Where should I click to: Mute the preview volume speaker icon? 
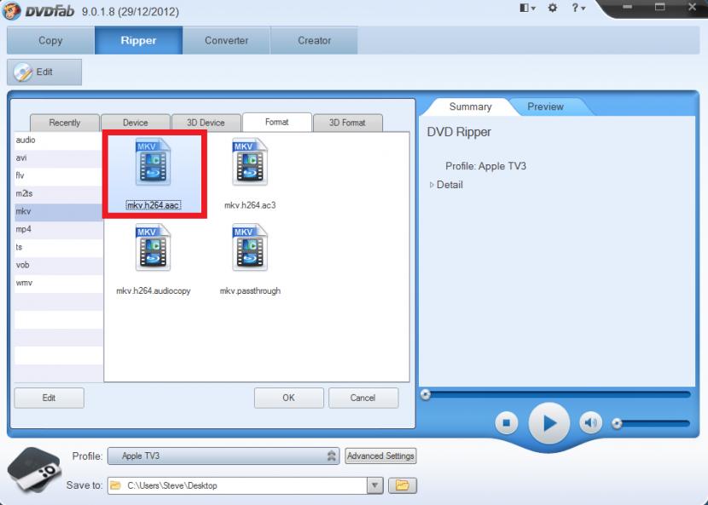[x=590, y=422]
